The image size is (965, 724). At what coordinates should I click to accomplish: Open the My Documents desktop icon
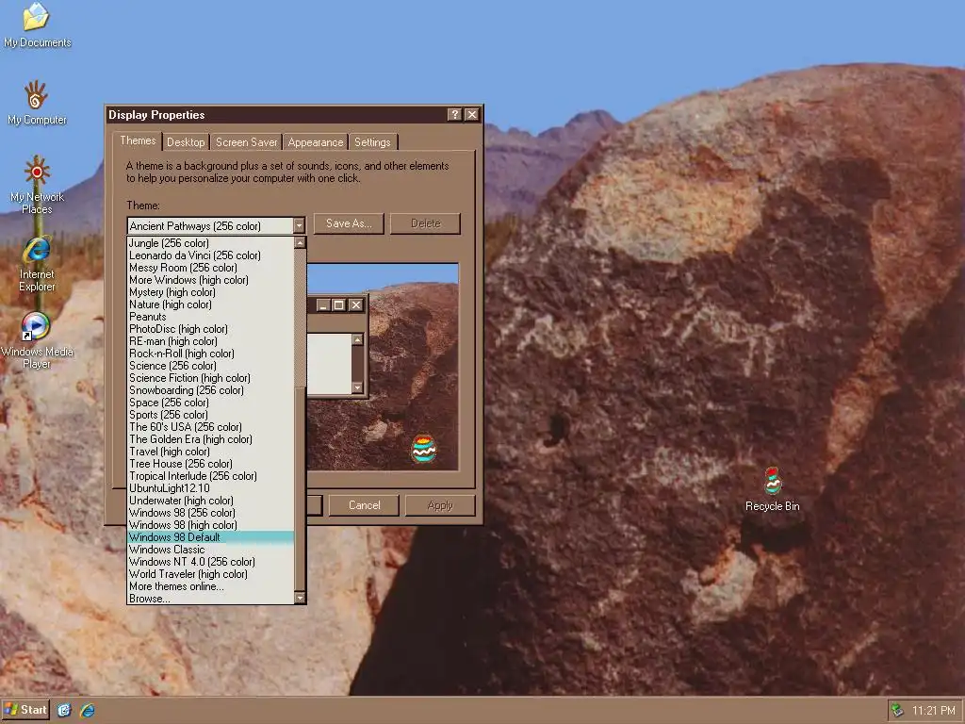pos(37,25)
